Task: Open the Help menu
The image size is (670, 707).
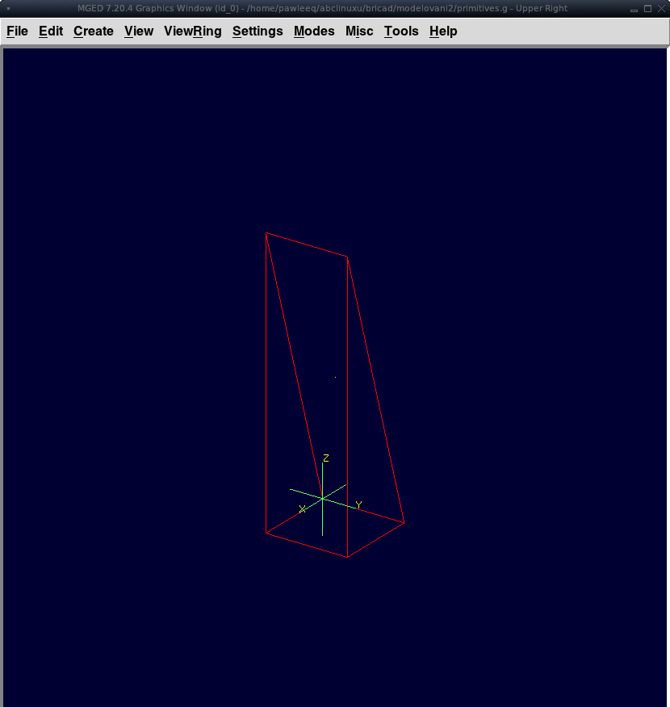Action: pos(442,31)
